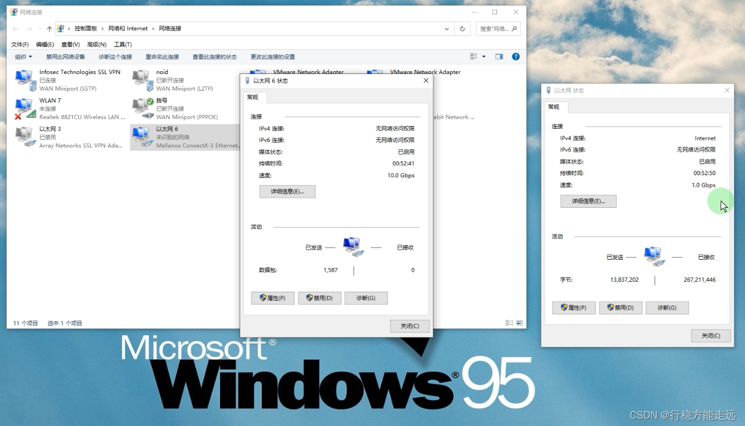Refresh the network connections folder
This screenshot has height=426, width=745.
coord(463,29)
